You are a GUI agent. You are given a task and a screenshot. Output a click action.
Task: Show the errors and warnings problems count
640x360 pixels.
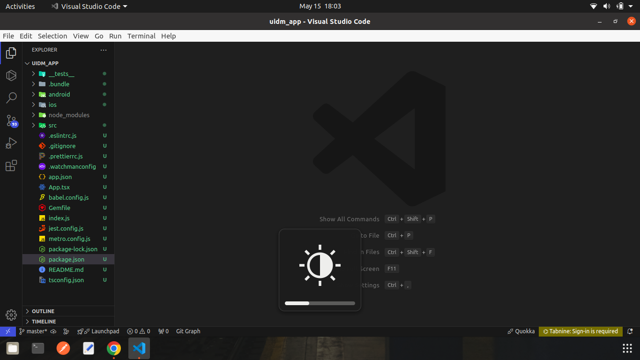[139, 331]
